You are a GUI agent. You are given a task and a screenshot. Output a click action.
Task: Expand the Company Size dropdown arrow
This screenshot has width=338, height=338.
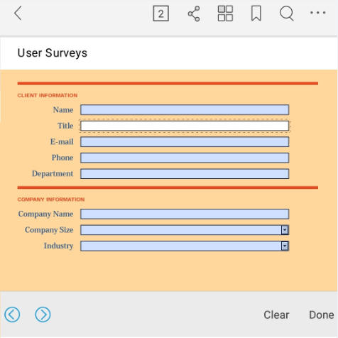tap(285, 230)
